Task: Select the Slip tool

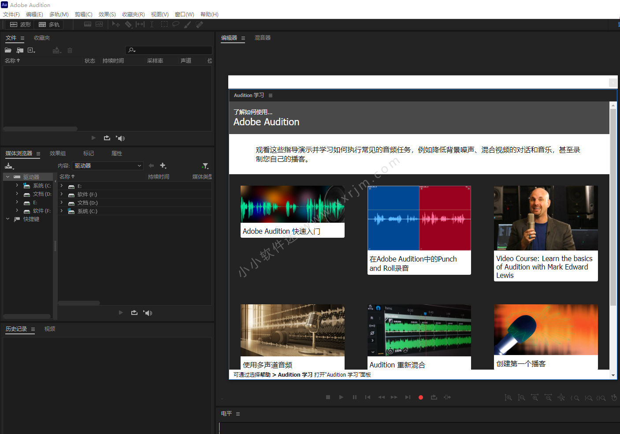Action: tap(140, 24)
